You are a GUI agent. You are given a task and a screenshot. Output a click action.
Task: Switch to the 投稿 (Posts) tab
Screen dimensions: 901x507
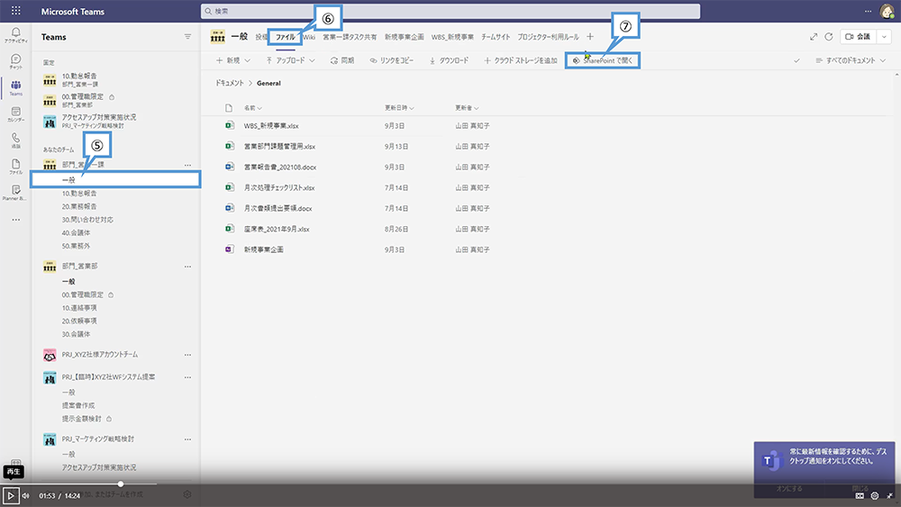(x=261, y=37)
